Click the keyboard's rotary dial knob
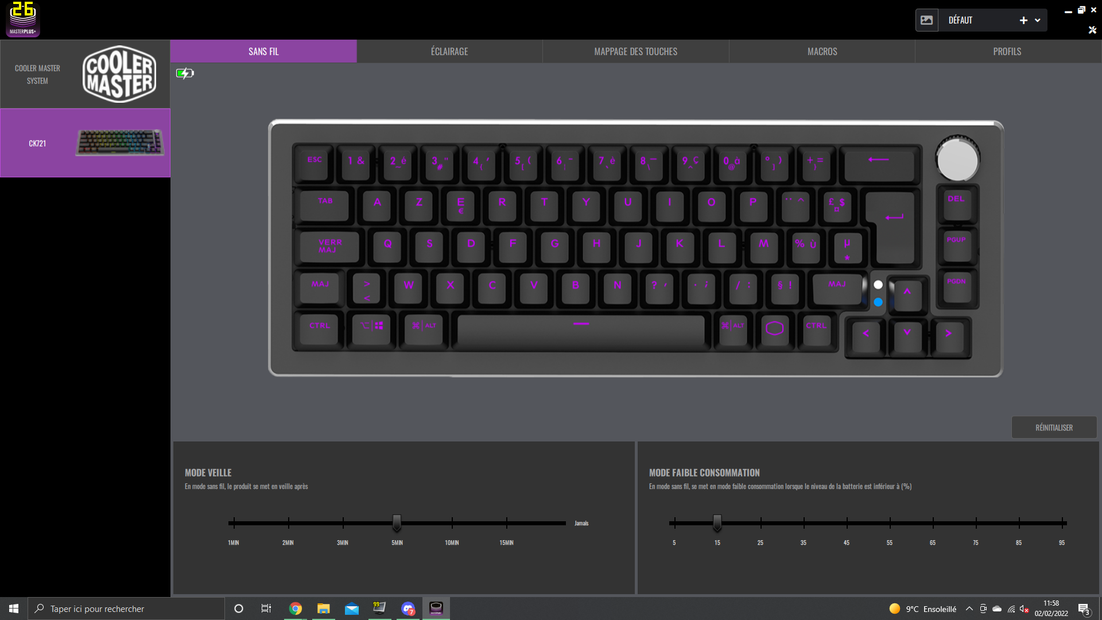1102x620 pixels. (x=957, y=160)
